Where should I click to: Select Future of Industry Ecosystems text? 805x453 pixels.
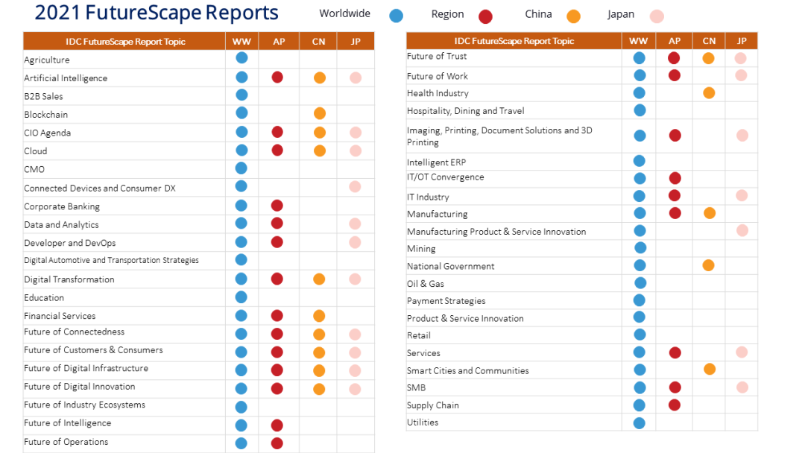click(85, 405)
